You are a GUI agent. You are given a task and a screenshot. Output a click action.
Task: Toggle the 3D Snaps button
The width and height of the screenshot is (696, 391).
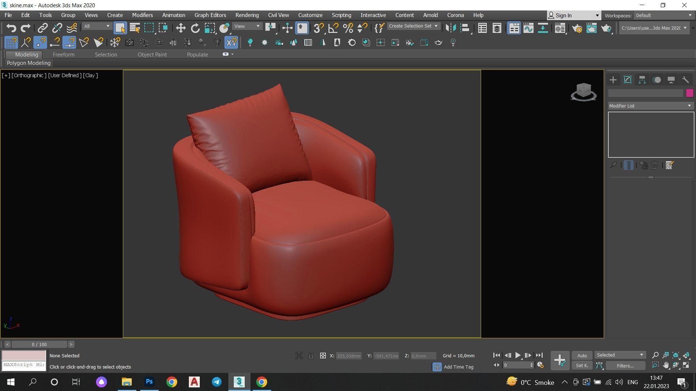pos(319,28)
